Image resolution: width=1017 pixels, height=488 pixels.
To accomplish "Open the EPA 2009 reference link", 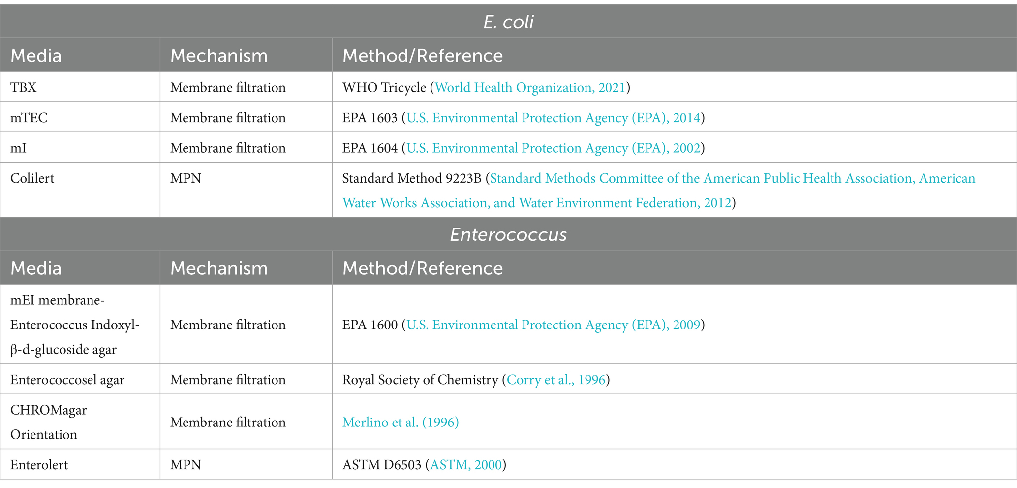I will coord(553,325).
